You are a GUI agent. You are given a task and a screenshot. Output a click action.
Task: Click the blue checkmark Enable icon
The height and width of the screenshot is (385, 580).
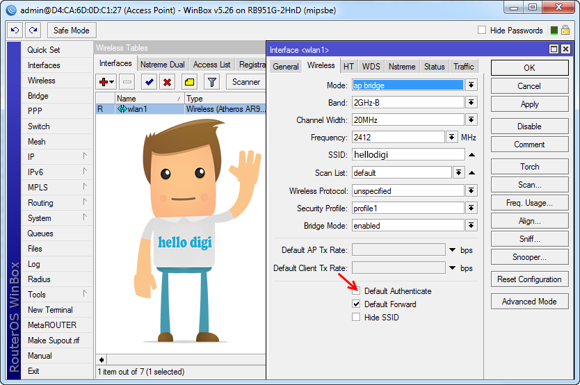[x=150, y=82]
